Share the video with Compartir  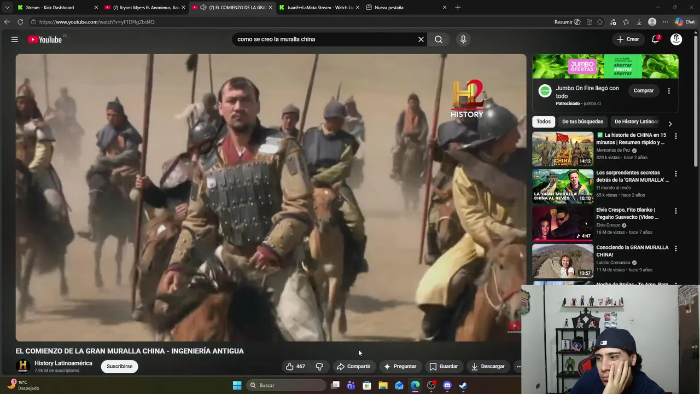[x=353, y=366]
